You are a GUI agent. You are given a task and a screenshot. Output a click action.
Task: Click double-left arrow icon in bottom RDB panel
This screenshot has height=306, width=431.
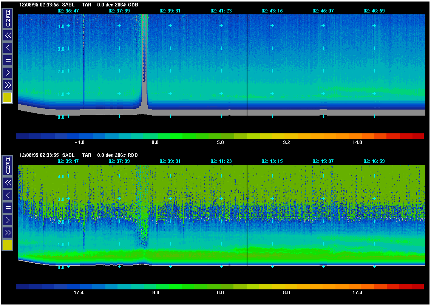click(8, 183)
